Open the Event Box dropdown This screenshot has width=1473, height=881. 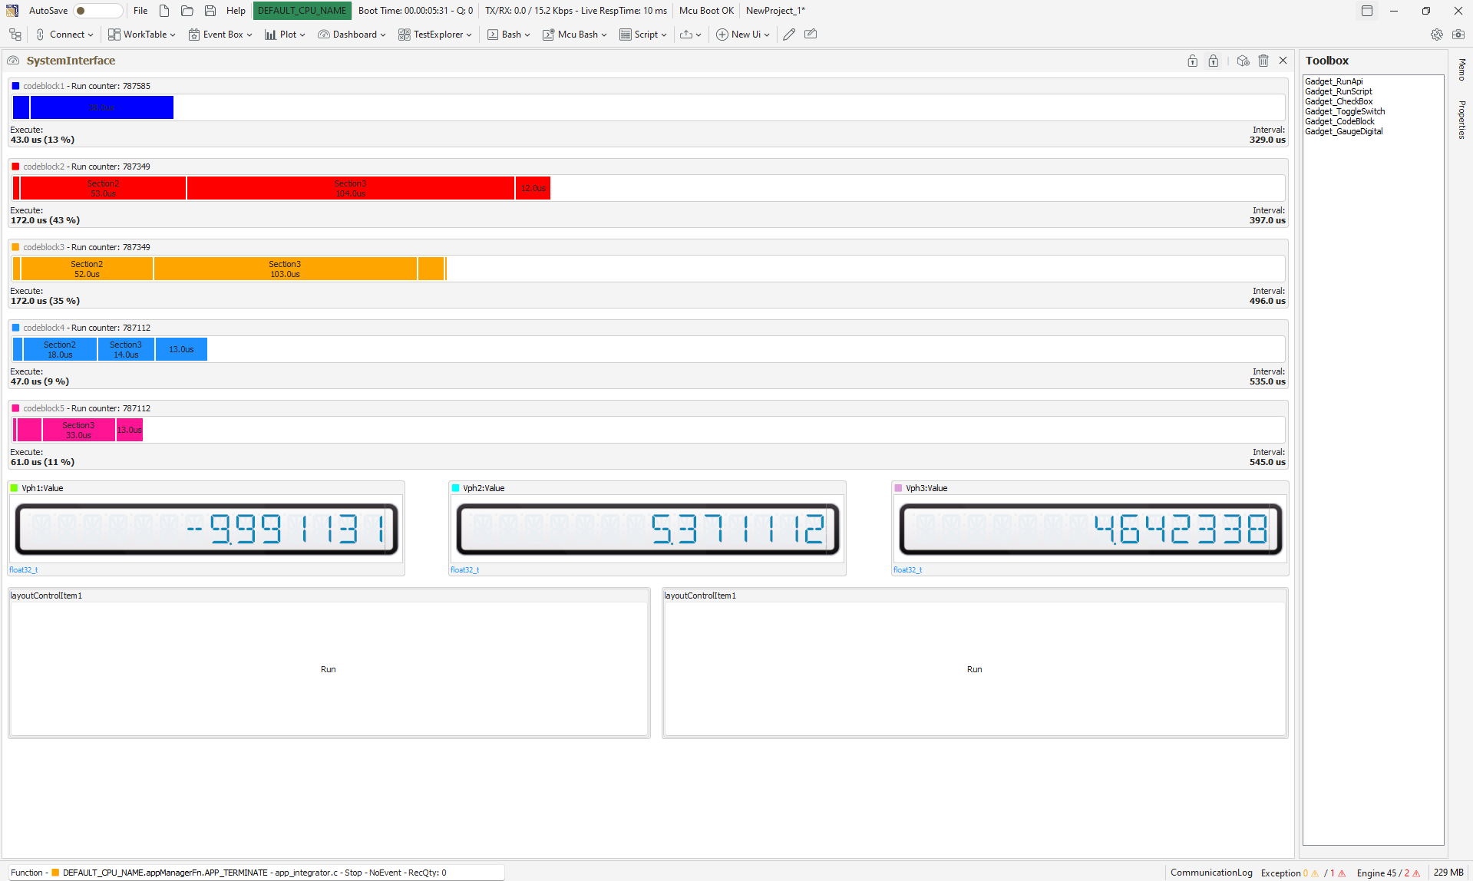[x=220, y=35]
